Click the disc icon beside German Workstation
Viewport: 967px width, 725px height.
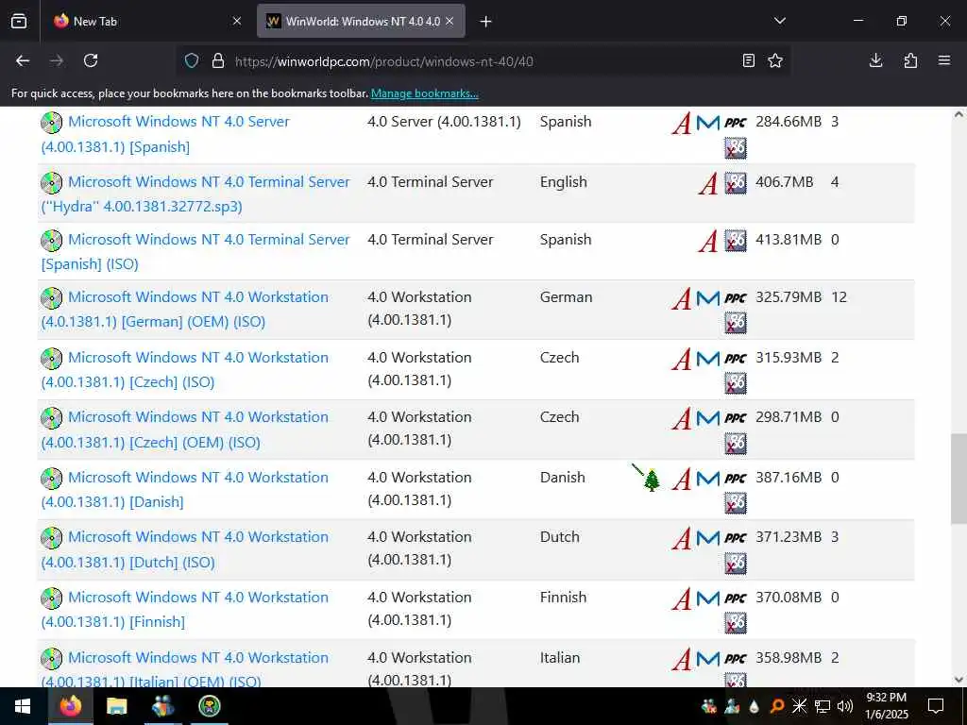coord(51,297)
